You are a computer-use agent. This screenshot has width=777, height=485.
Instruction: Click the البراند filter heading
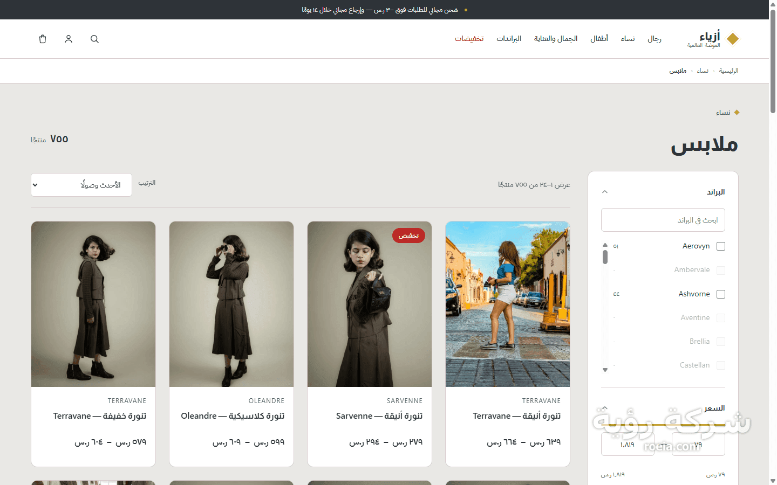(716, 192)
